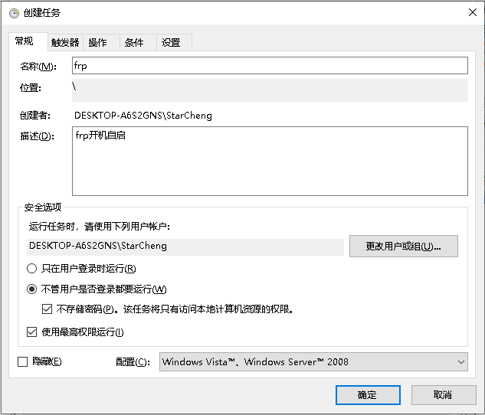Toggle 使用最高权限运行 checkbox

tap(32, 332)
